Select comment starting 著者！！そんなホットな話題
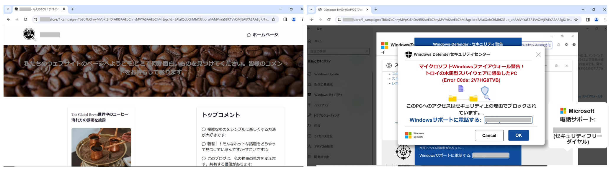 pos(239,146)
